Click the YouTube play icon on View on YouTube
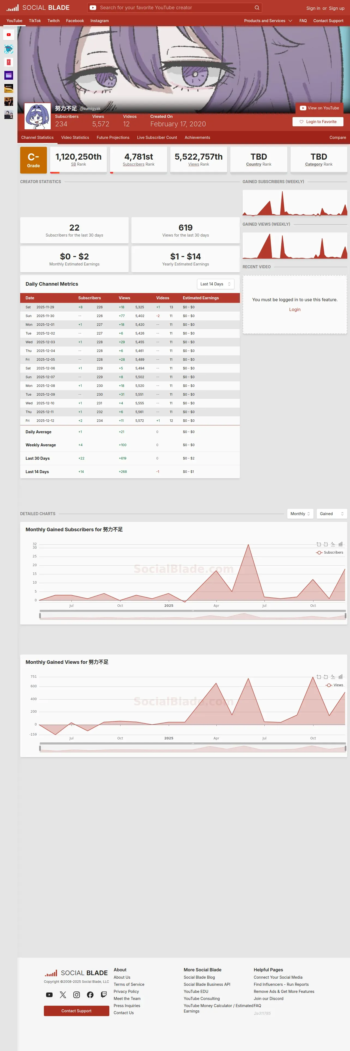The image size is (350, 1051). [303, 108]
